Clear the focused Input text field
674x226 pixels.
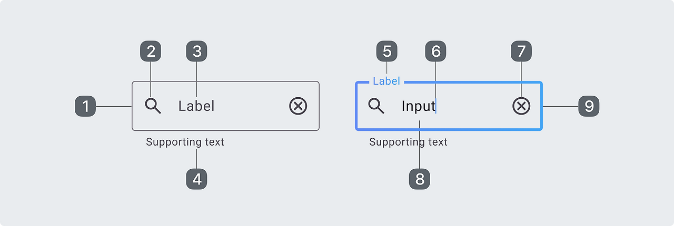pos(521,106)
